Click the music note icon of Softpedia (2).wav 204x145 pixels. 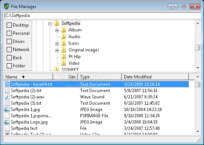click(7, 97)
